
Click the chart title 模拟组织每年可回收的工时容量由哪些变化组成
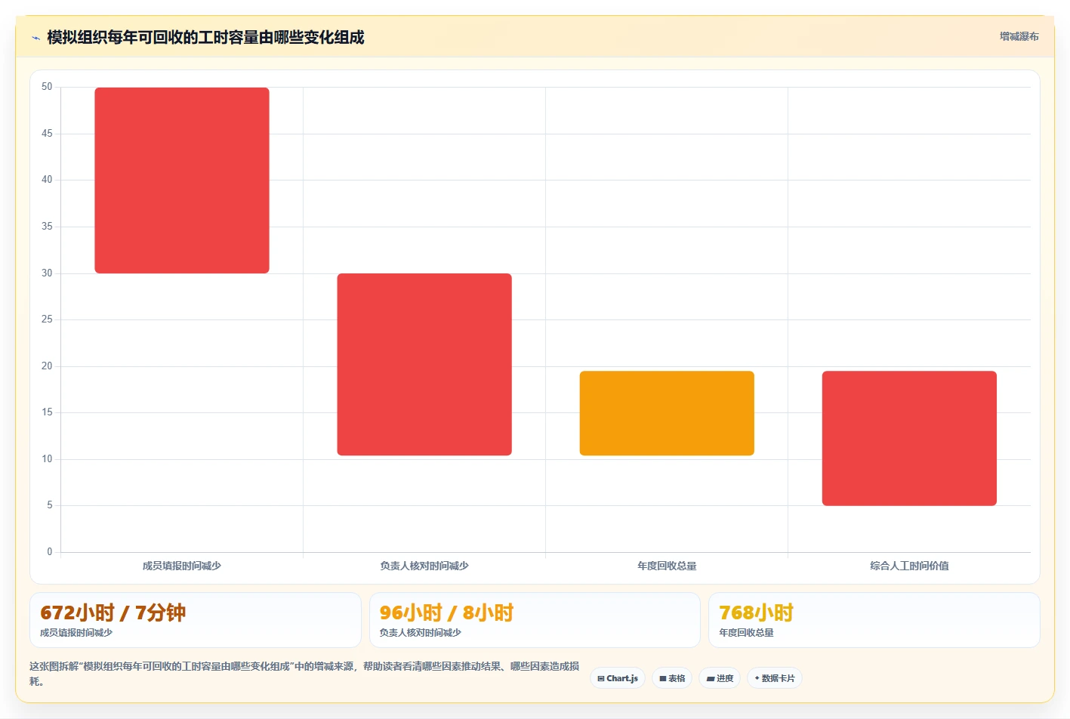(x=205, y=38)
